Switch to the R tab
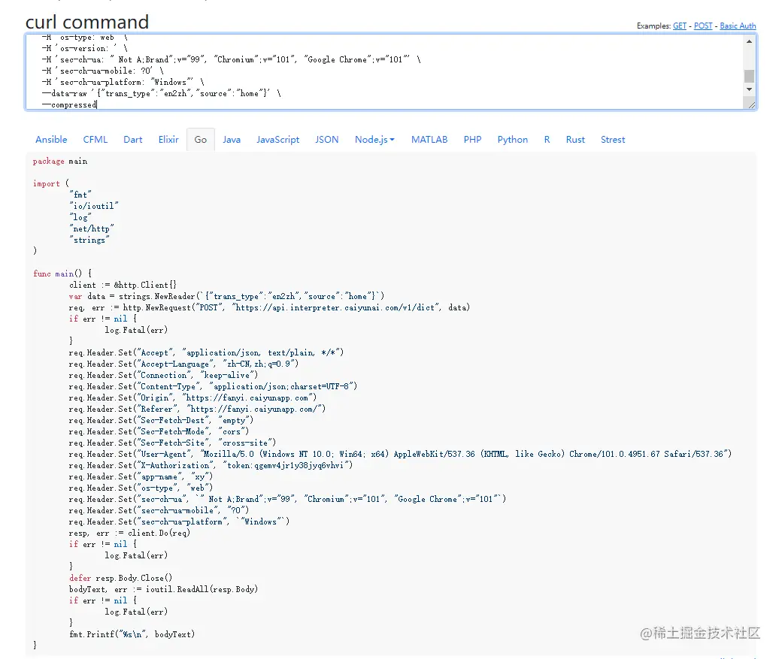Viewport: 779px width, 659px height. [547, 140]
